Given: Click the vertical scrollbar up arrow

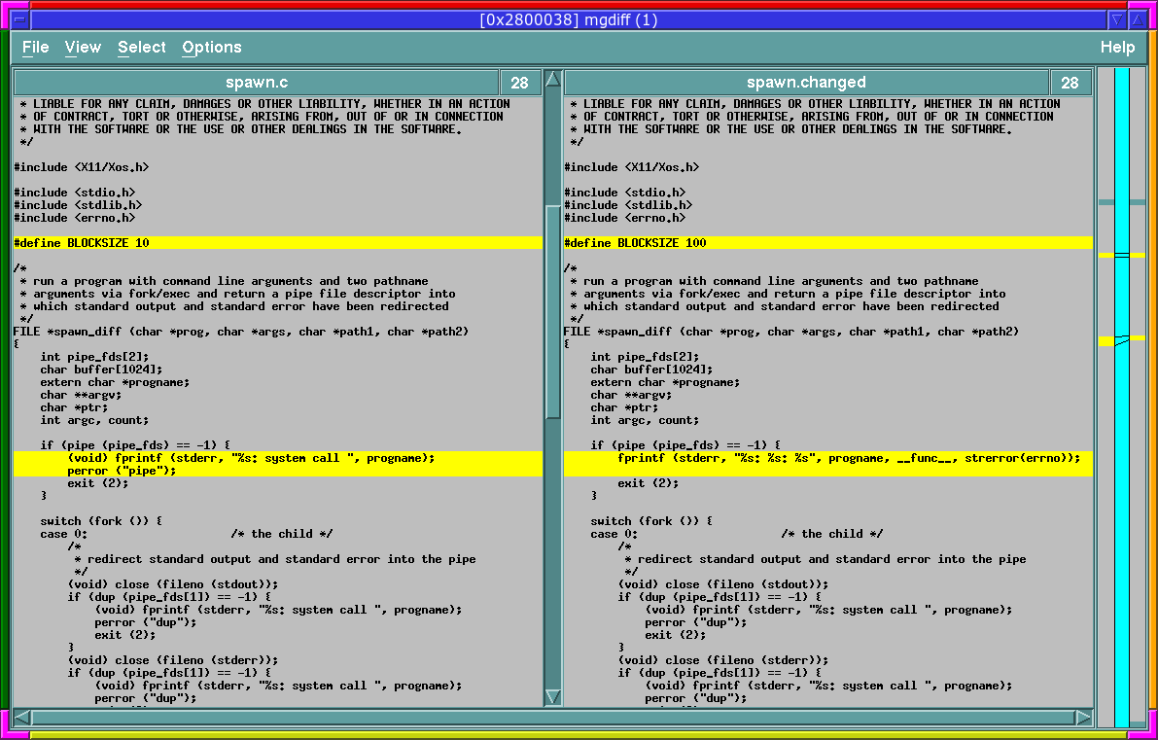Looking at the screenshot, I should tap(553, 79).
